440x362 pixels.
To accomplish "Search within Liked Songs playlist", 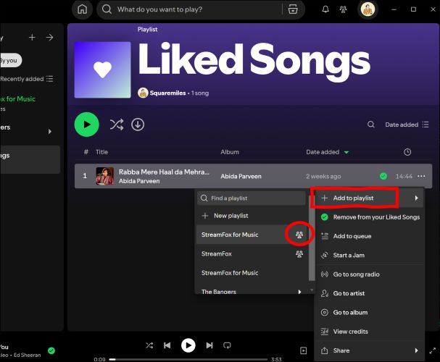I will pos(370,125).
